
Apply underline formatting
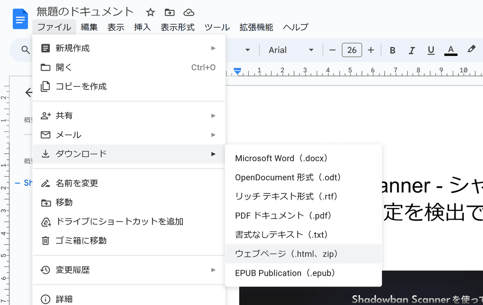click(x=431, y=50)
